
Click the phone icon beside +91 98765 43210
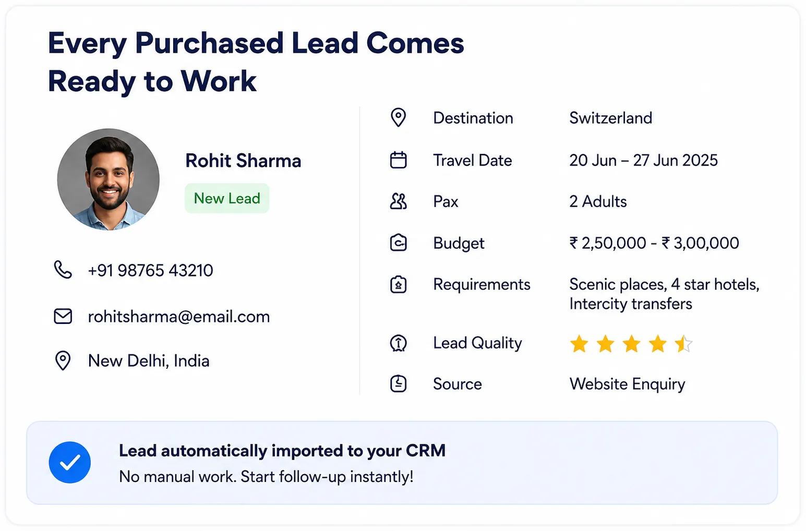[63, 270]
